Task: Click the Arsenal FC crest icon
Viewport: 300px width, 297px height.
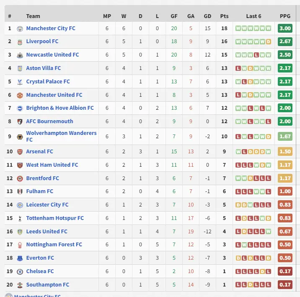Action: pyautogui.click(x=19, y=152)
